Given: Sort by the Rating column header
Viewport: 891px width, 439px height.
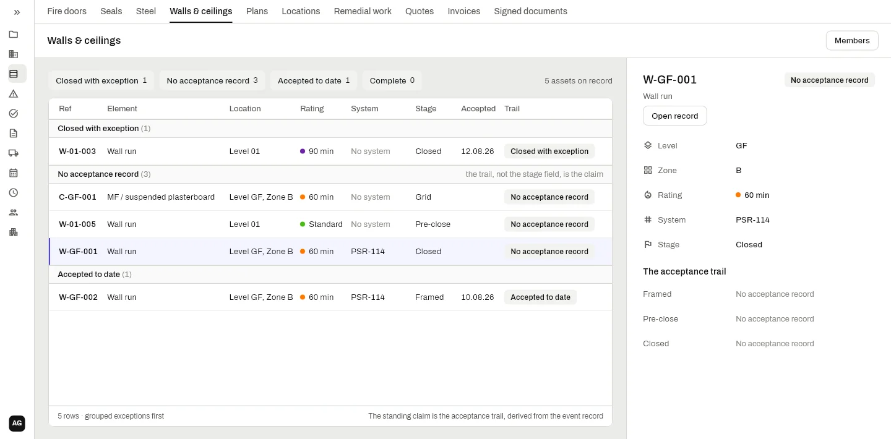Looking at the screenshot, I should point(312,109).
